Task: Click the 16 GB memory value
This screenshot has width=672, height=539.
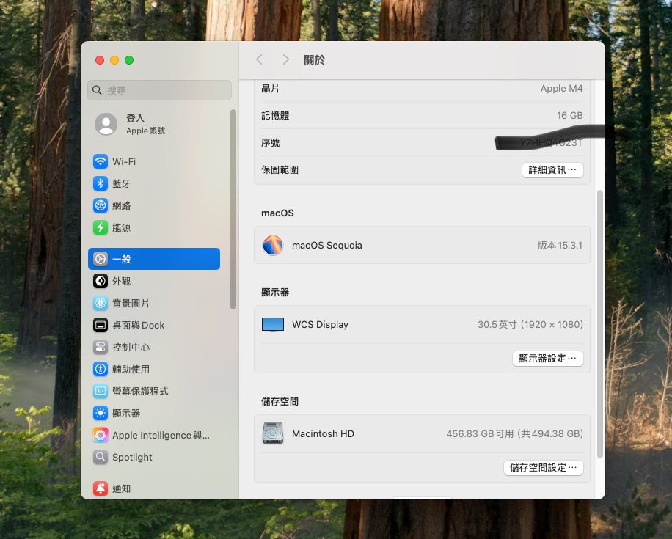Action: (x=569, y=115)
